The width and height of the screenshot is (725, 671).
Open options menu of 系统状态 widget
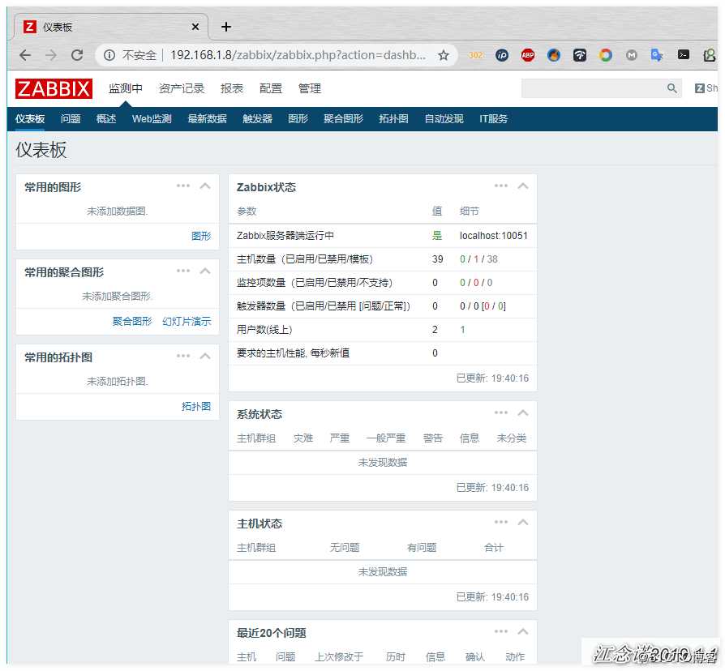[500, 412]
